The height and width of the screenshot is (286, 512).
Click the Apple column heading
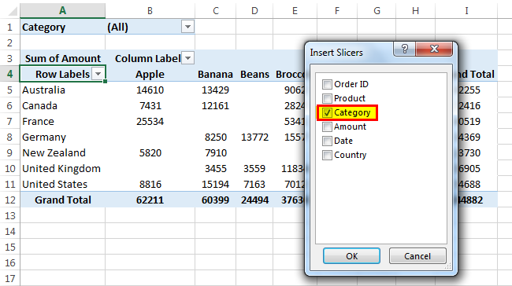150,75
